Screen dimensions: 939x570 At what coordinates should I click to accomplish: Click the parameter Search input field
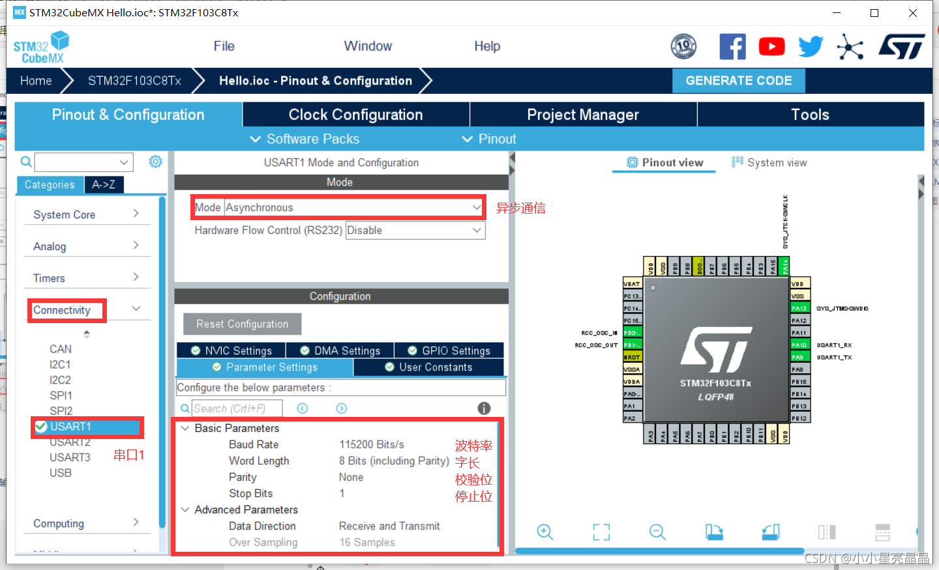coord(237,408)
